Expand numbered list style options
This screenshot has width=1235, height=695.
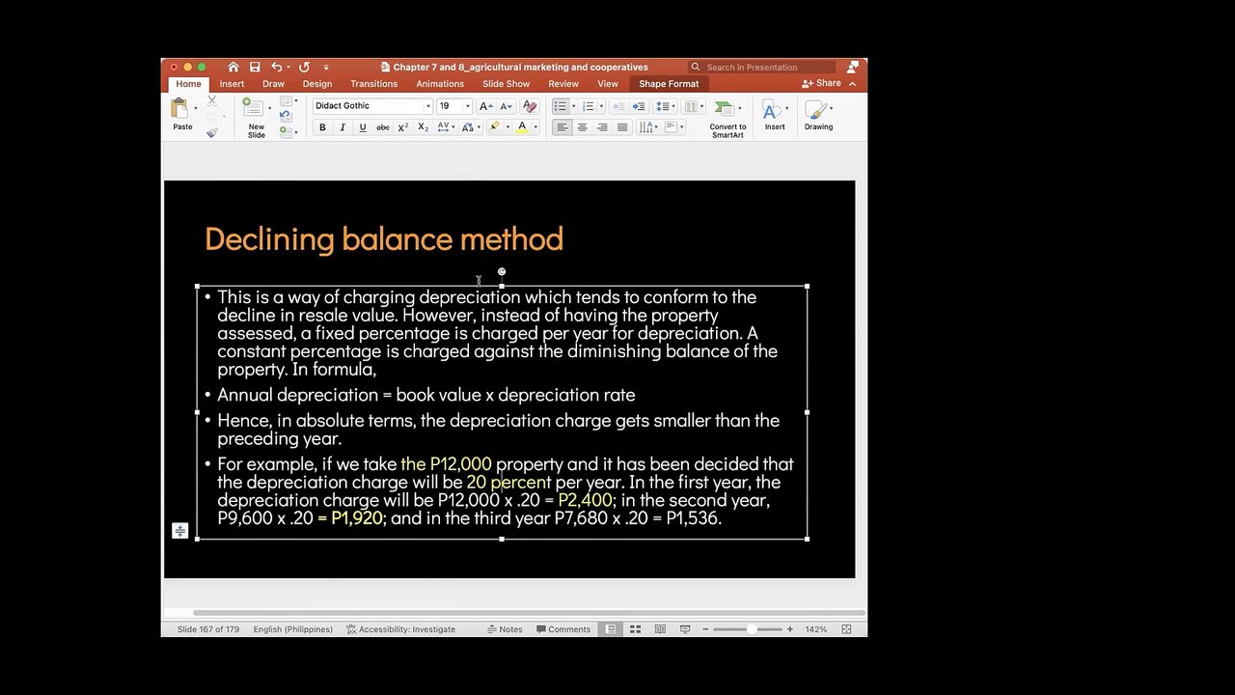tap(601, 106)
